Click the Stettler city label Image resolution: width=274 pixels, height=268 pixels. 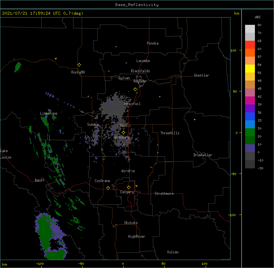point(202,75)
